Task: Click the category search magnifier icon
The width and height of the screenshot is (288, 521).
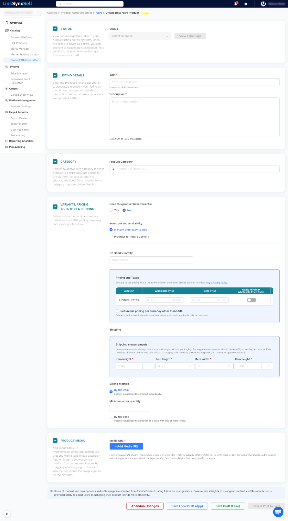Action: 113,169
